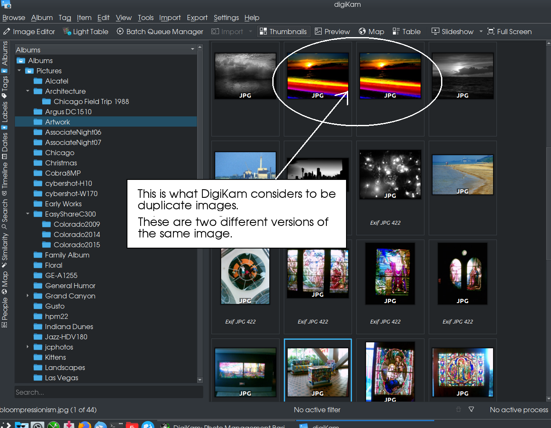
Task: Open the Tag menu
Action: tap(65, 17)
